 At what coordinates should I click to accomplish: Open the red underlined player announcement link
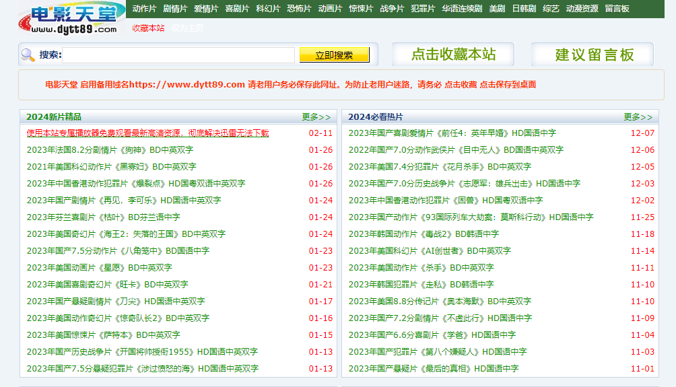pos(147,133)
